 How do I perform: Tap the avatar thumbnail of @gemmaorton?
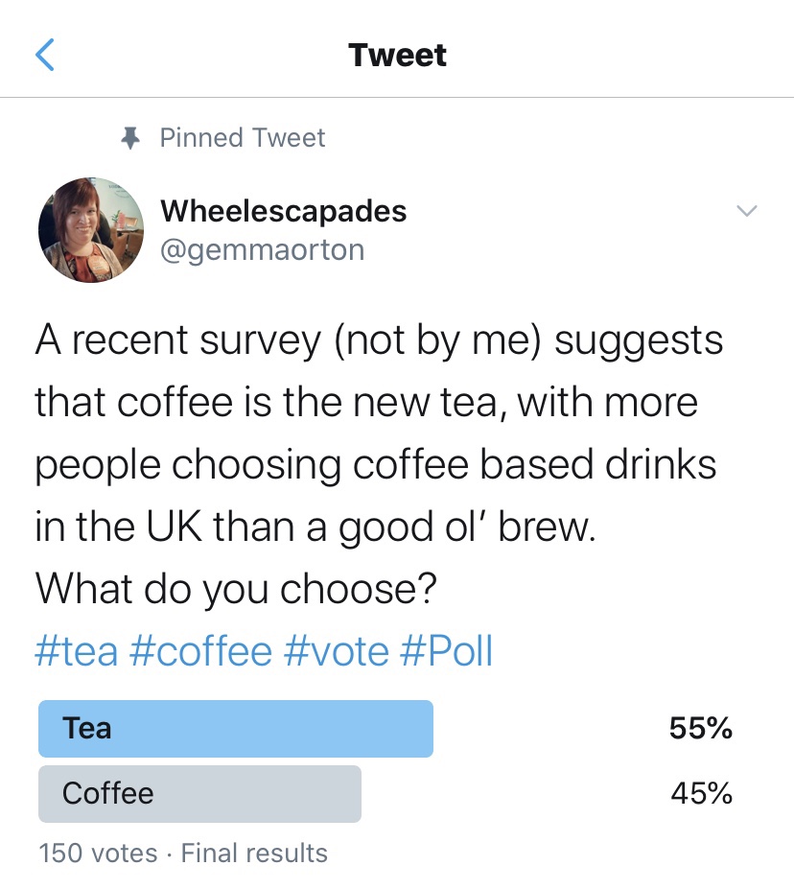pyautogui.click(x=91, y=229)
